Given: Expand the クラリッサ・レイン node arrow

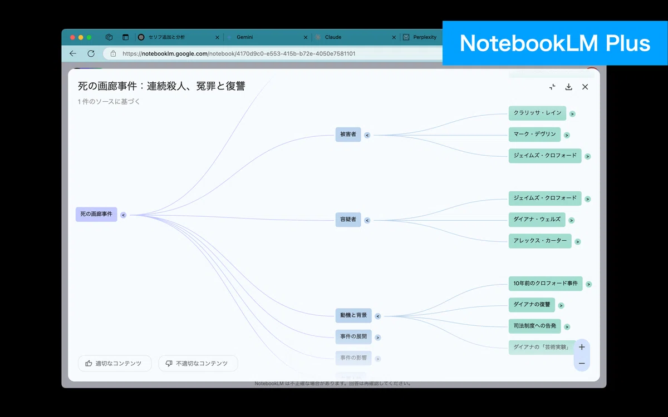Looking at the screenshot, I should pyautogui.click(x=572, y=114).
